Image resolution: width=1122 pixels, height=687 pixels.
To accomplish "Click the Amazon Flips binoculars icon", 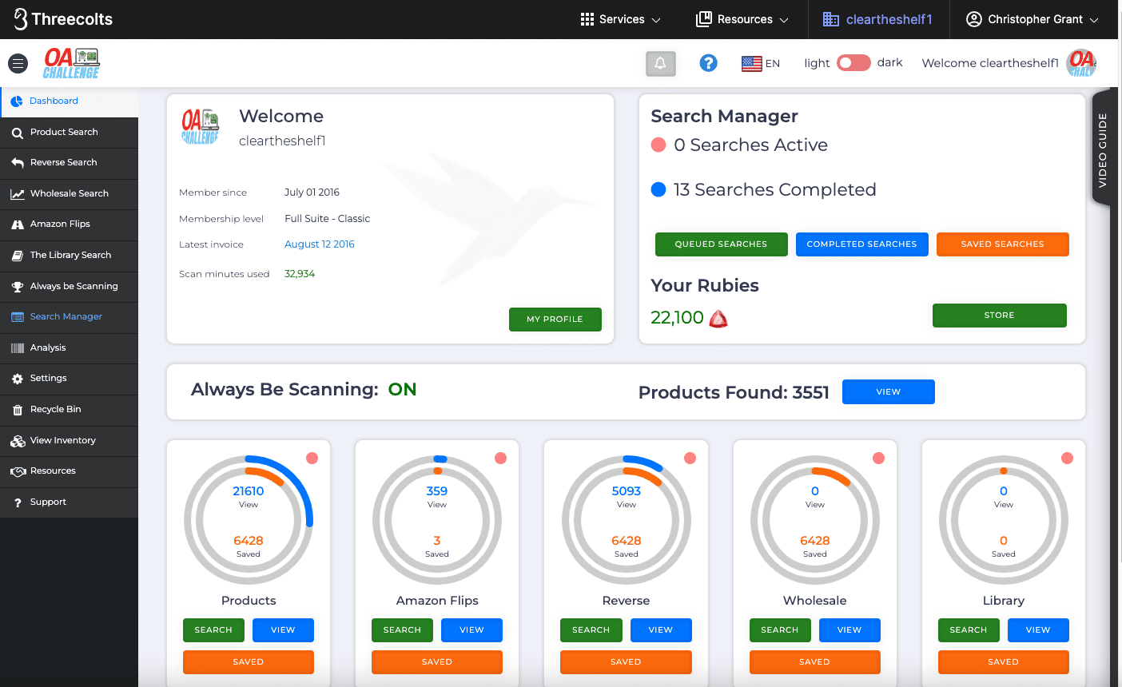I will 17,224.
